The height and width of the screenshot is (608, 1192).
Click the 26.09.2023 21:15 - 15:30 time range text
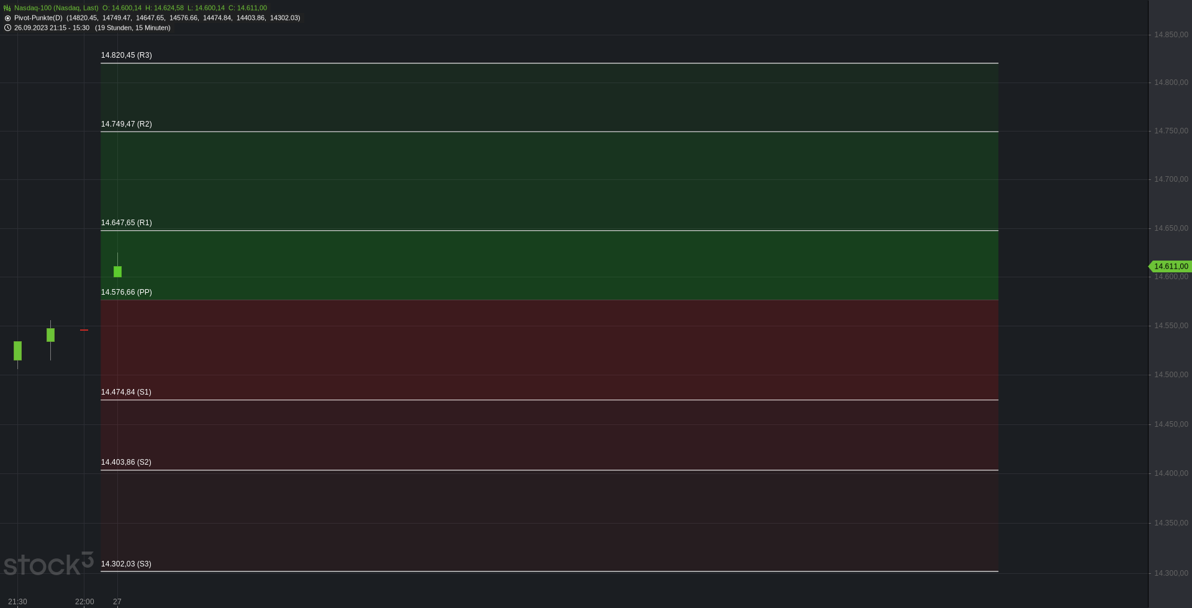tap(52, 28)
